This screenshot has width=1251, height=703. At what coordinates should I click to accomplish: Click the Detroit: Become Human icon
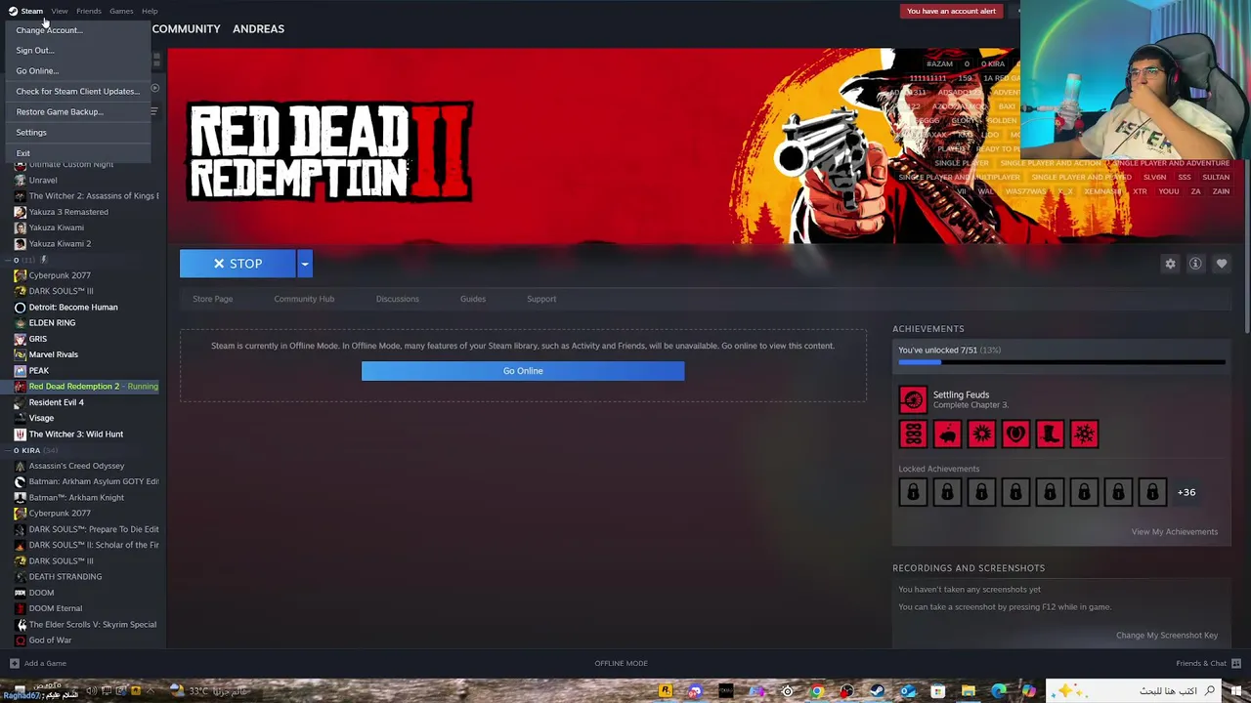[x=20, y=307]
